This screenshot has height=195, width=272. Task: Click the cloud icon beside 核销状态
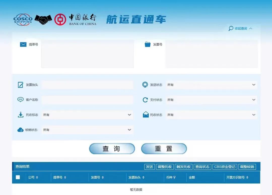20,130
